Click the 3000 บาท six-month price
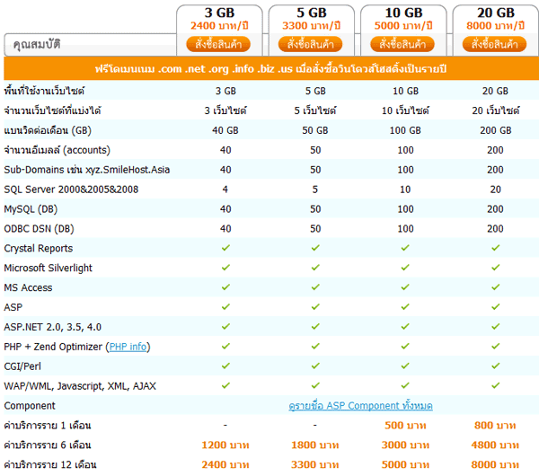 click(x=405, y=445)
